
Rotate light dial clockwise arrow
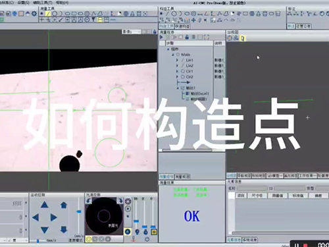(x=120, y=201)
